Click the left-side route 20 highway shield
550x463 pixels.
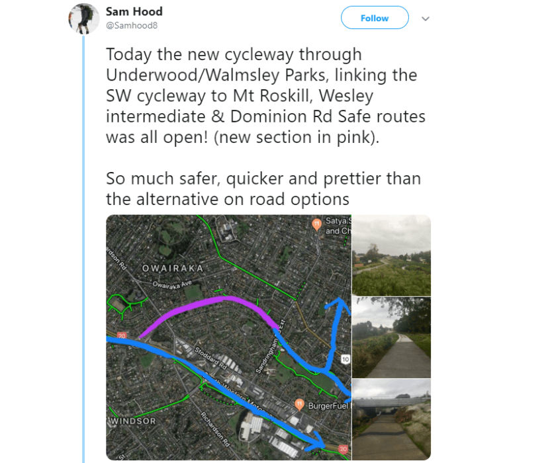(121, 335)
